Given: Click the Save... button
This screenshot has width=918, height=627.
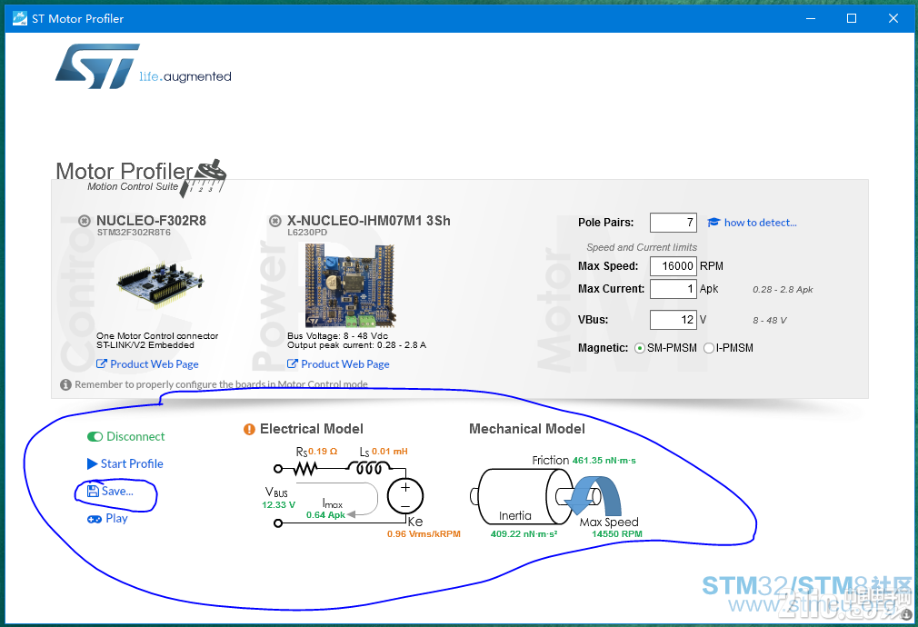Looking at the screenshot, I should pos(110,492).
